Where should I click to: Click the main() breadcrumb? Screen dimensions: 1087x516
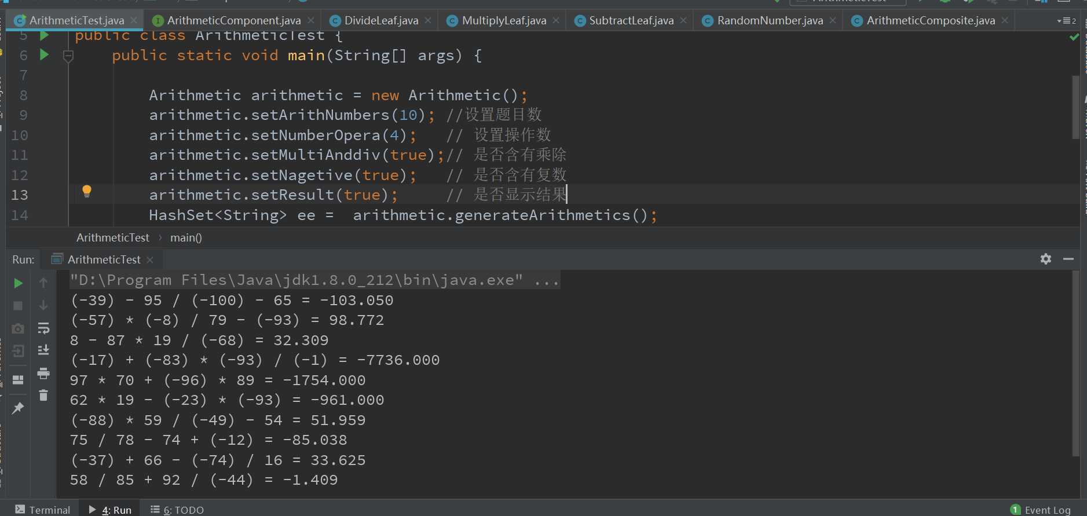pyautogui.click(x=186, y=237)
